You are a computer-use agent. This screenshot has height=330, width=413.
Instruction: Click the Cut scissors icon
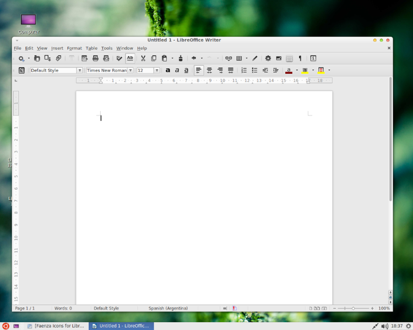click(x=143, y=58)
